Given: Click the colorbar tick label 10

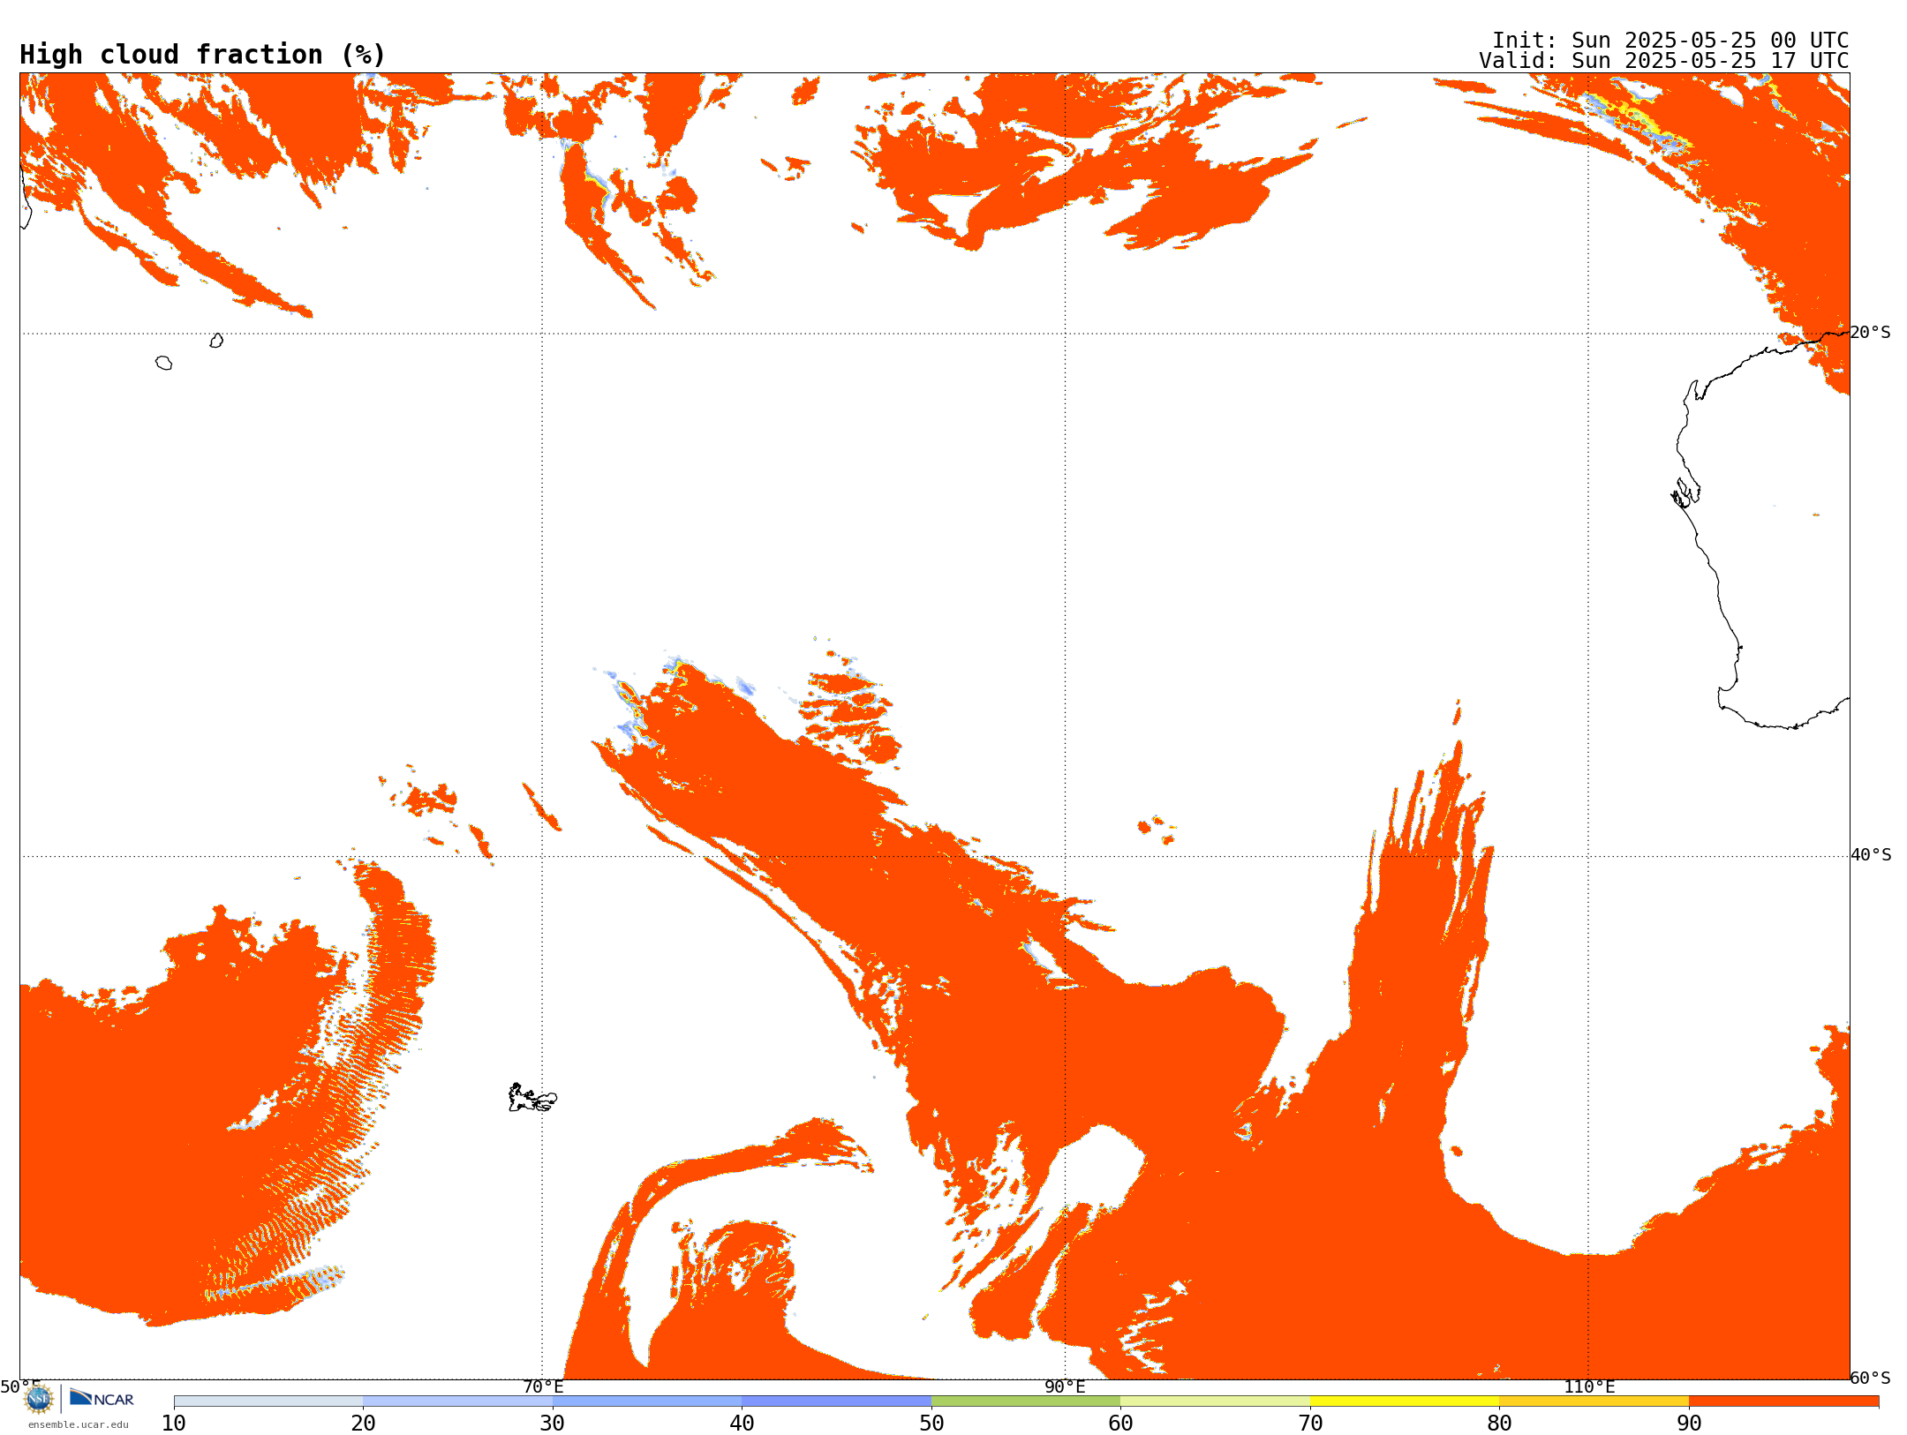Looking at the screenshot, I should 174,1423.
